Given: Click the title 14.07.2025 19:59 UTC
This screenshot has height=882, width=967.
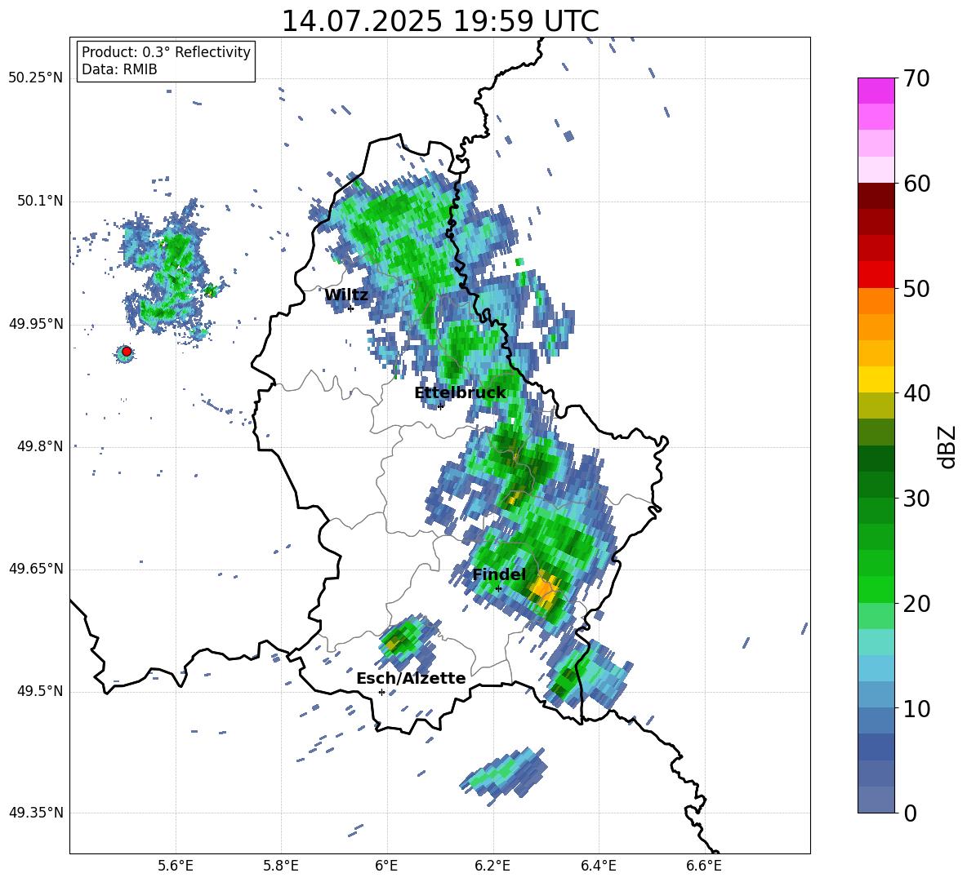Looking at the screenshot, I should (440, 21).
